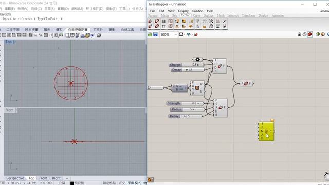Image resolution: width=329 pixels, height=185 pixels.
Task: Toggle the green preview selected-only icon
Action: (x=318, y=34)
